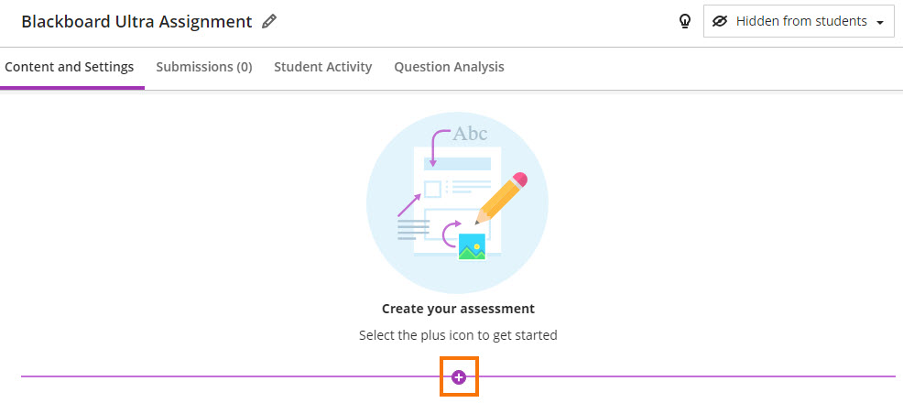Click the 'Blackboard Ultra Assignment' title text
The image size is (903, 403).
pos(136,21)
